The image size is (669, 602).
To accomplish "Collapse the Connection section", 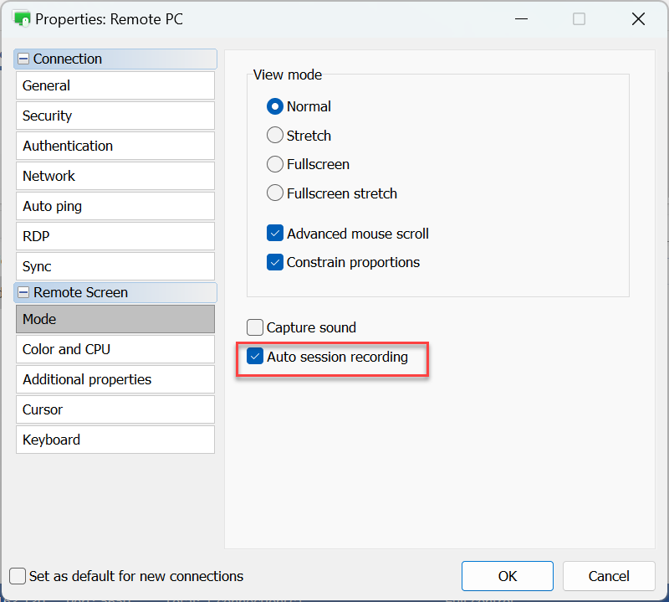I will [x=23, y=59].
